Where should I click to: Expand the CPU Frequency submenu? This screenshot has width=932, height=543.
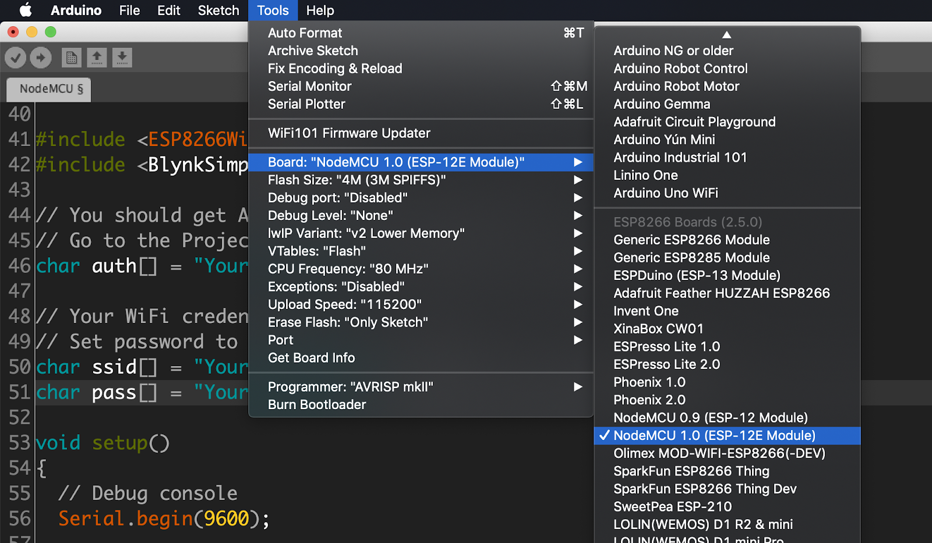pyautogui.click(x=421, y=269)
